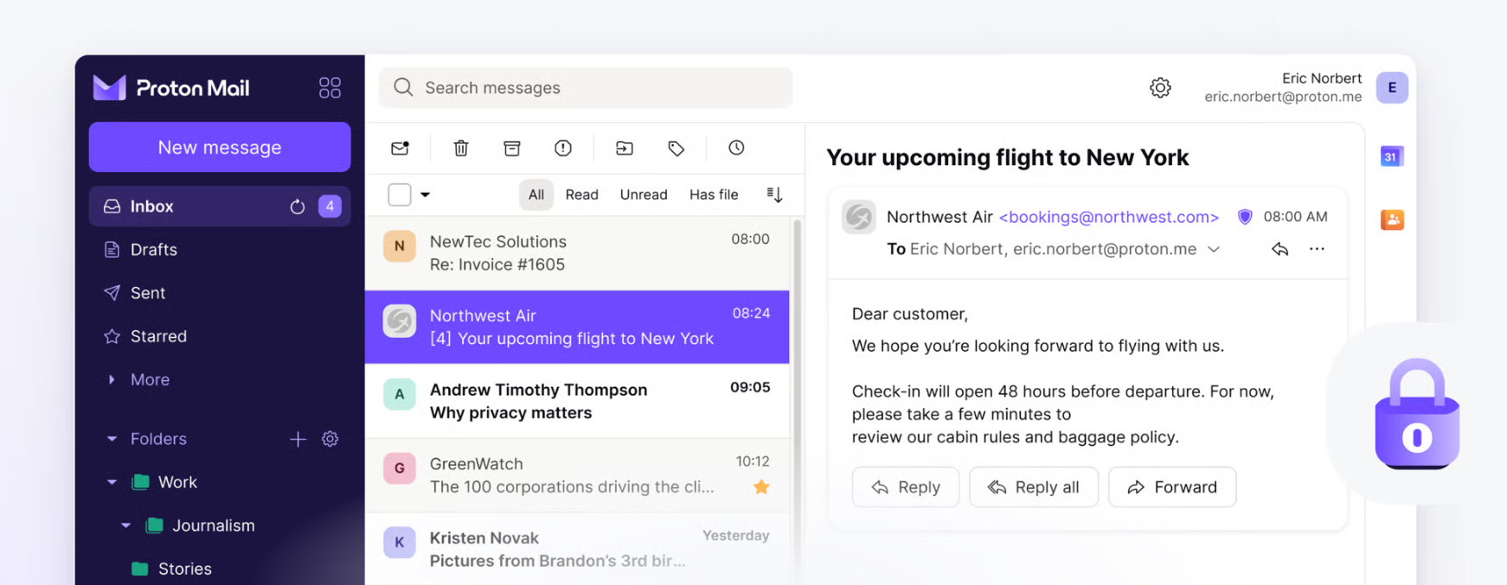Toggle the star on GreenWatch email
This screenshot has height=585, width=1507.
tap(761, 487)
